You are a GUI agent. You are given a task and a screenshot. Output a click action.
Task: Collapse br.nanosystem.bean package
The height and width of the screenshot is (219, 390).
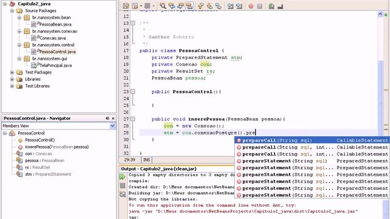[x=19, y=18]
